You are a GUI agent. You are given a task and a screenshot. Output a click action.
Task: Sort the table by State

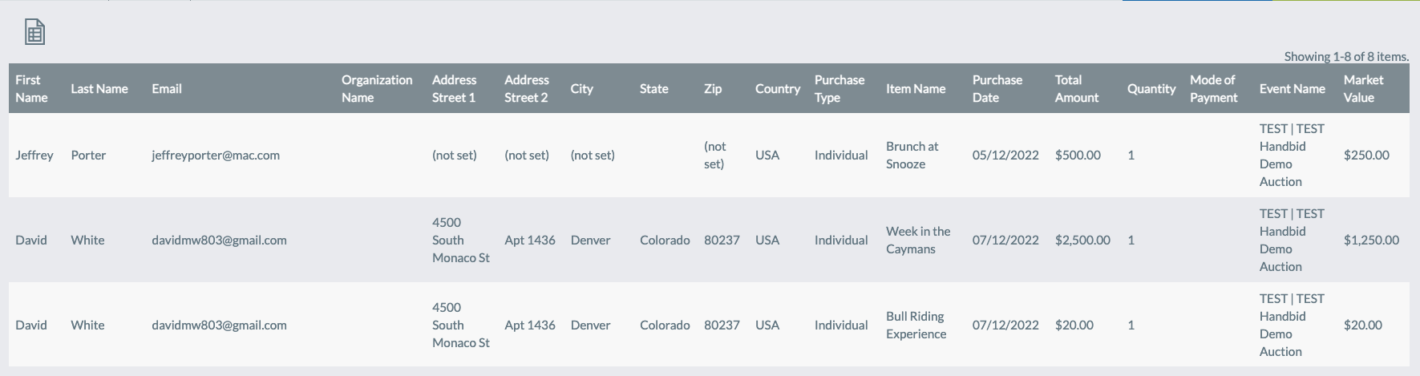(654, 88)
